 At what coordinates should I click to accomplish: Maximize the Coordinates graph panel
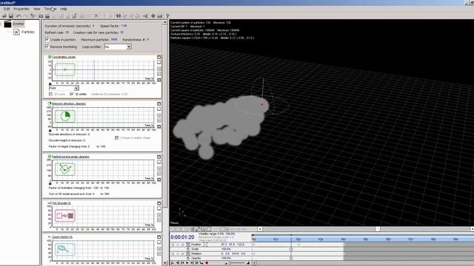[159, 57]
